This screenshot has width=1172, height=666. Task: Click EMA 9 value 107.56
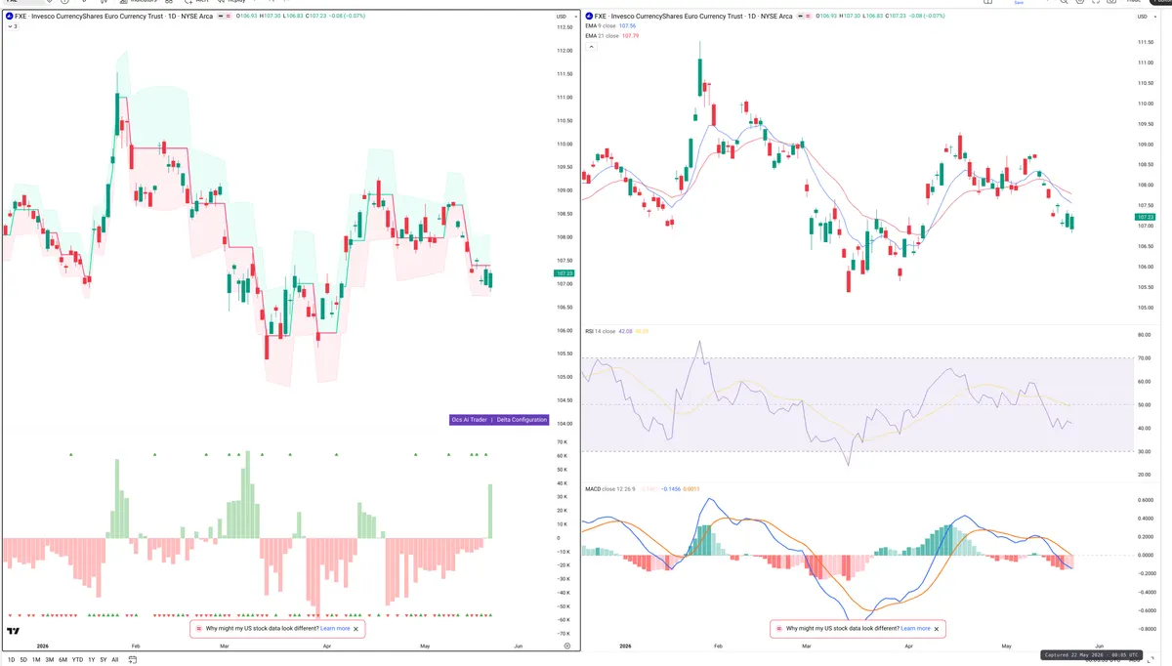click(628, 26)
